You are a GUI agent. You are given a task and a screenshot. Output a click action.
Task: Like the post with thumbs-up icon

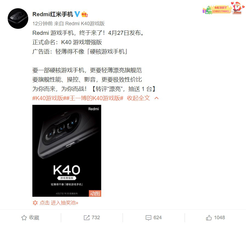click(209, 218)
